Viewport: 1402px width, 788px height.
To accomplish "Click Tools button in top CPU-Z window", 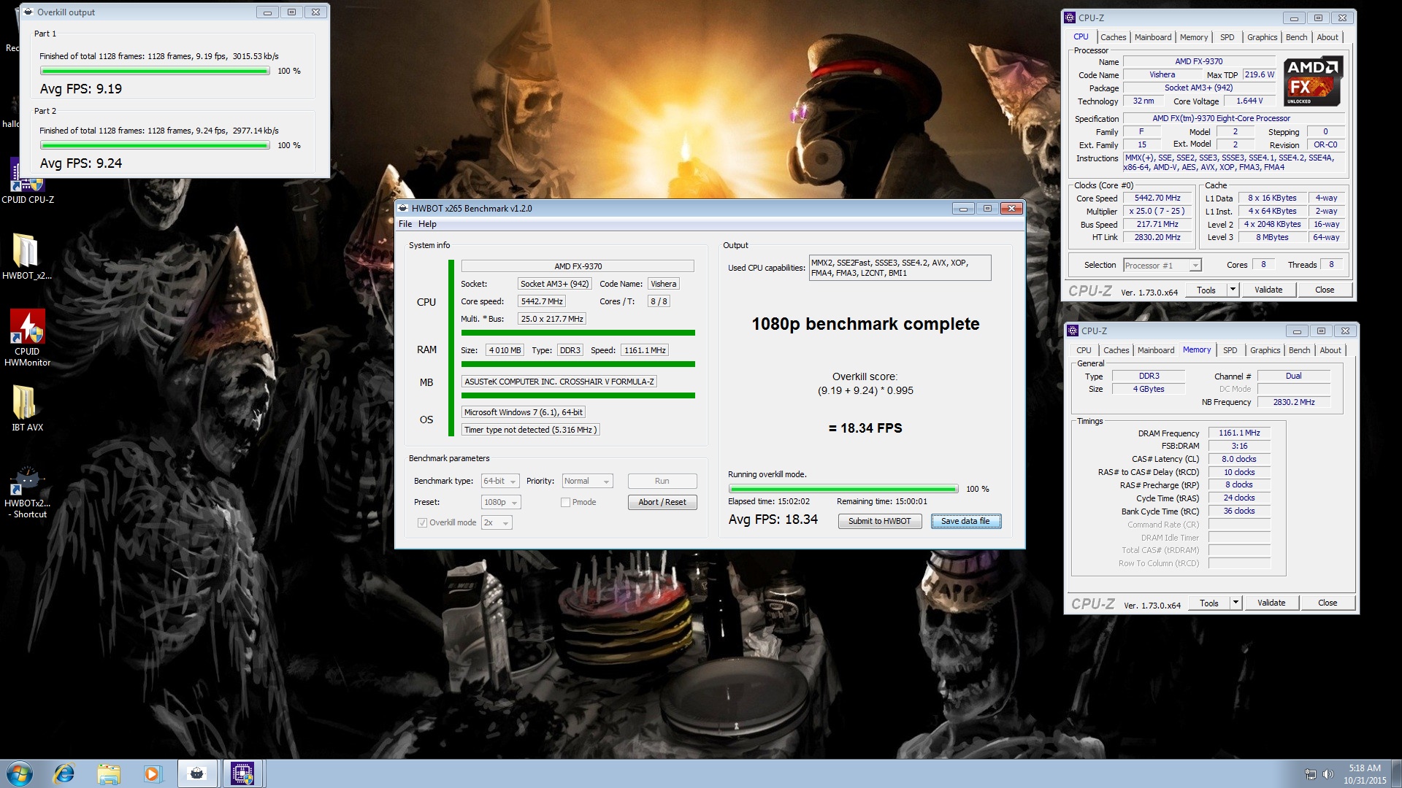I will (x=1206, y=290).
